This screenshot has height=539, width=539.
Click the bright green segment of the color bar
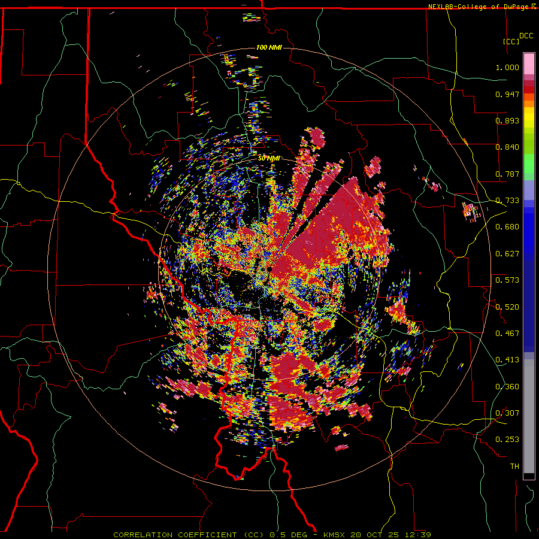click(529, 163)
